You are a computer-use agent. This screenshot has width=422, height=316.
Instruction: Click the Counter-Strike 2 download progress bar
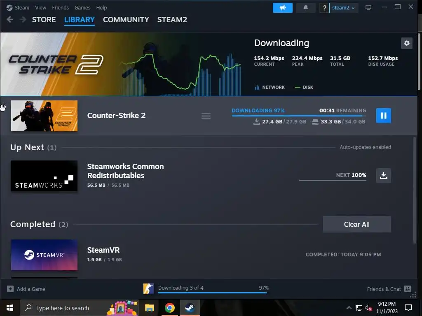(299, 116)
